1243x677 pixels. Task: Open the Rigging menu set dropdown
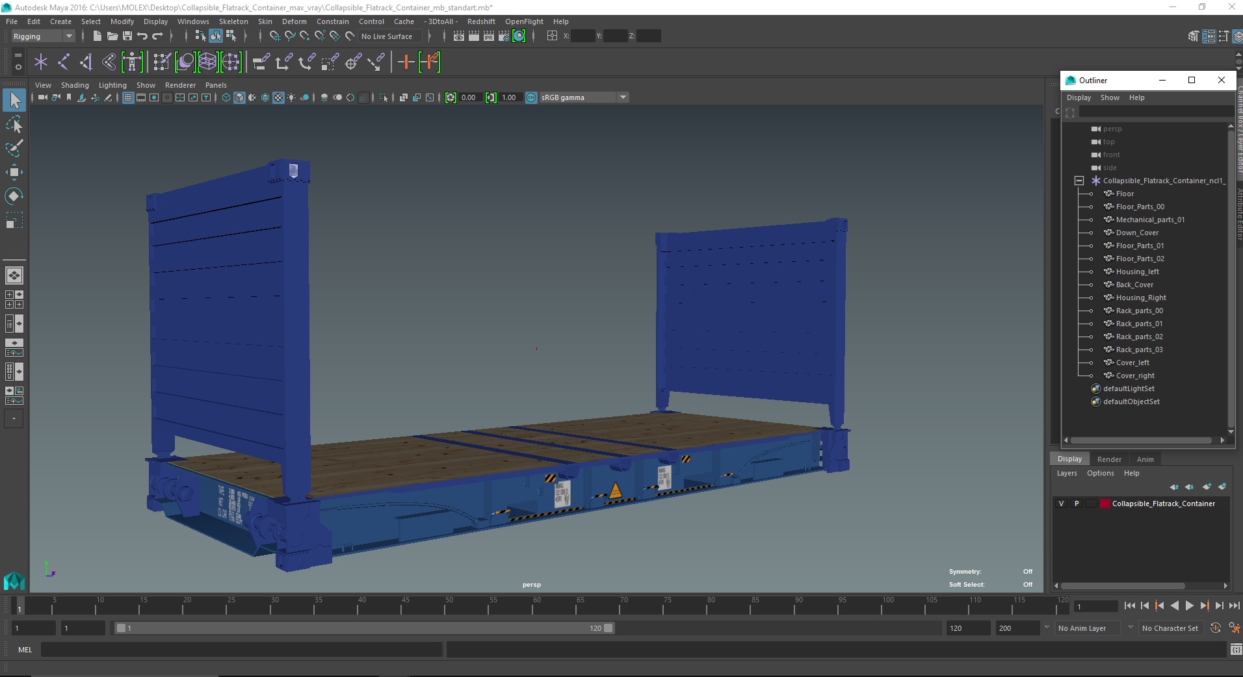click(43, 36)
